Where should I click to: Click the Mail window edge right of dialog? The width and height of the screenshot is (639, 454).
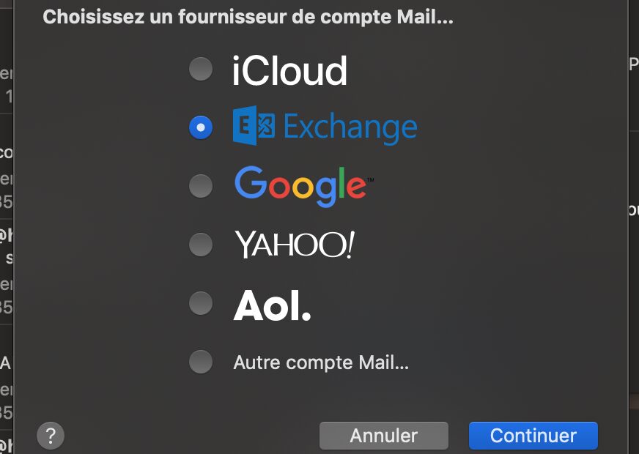633,227
